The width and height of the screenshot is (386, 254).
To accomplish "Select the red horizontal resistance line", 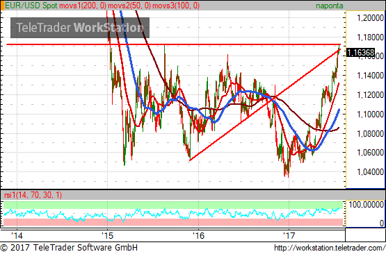I will click(173, 44).
